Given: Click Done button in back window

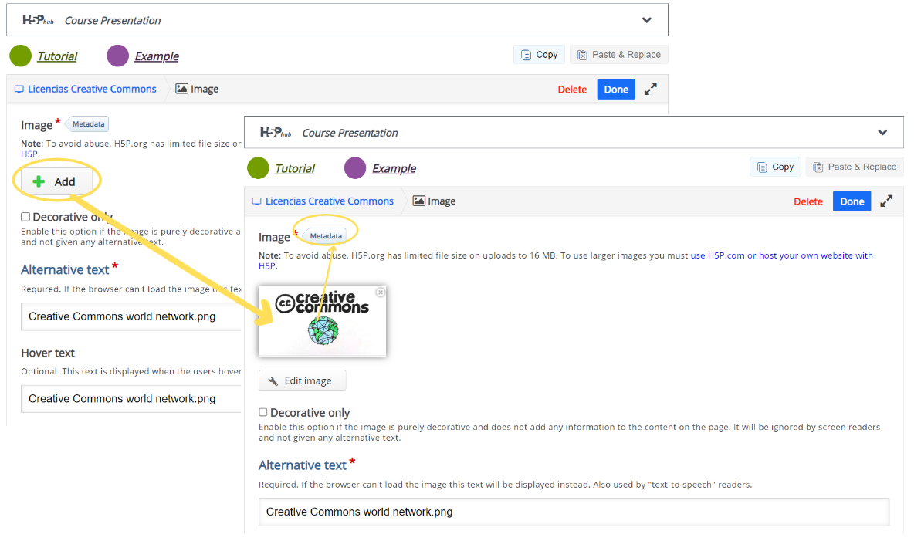Looking at the screenshot, I should coord(616,90).
